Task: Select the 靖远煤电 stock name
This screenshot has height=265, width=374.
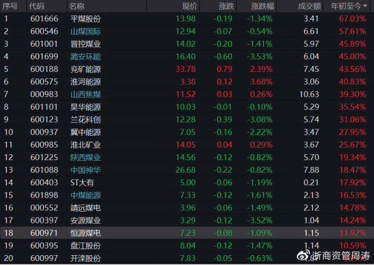Action: [x=86, y=208]
